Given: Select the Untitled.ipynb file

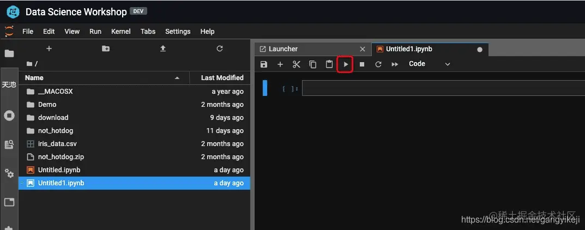Looking at the screenshot, I should pyautogui.click(x=134, y=170).
